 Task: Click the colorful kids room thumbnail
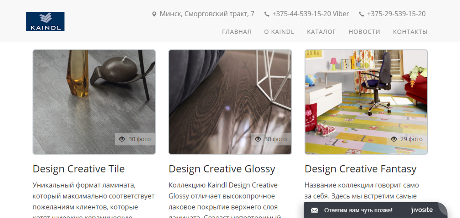366,102
